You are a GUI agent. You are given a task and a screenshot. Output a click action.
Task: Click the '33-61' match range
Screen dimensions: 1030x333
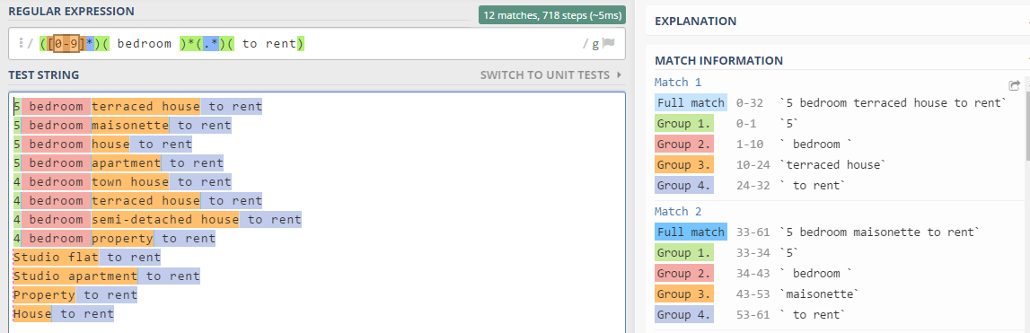point(753,232)
